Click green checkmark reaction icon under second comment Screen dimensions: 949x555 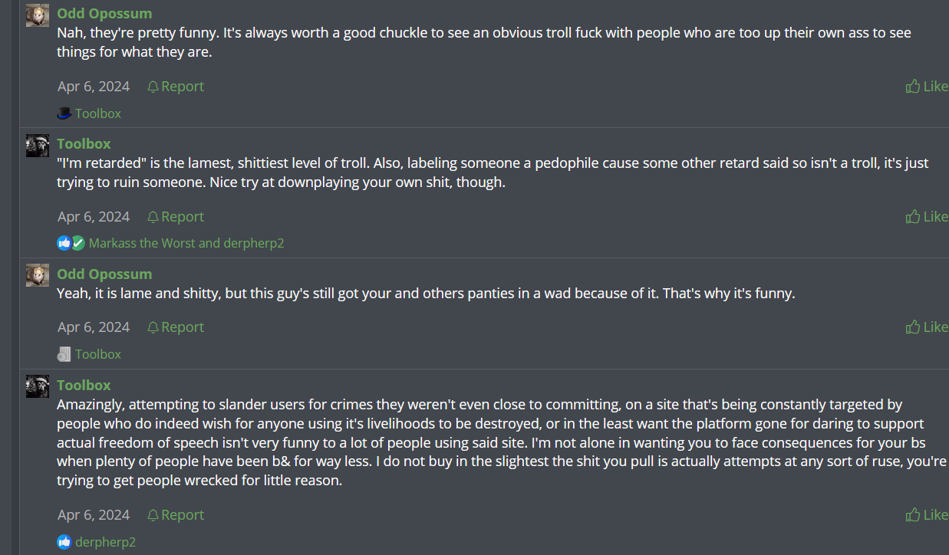[x=77, y=243]
